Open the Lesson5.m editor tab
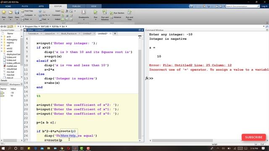Viewport: 269px width, 151px height. click(x=50, y=34)
